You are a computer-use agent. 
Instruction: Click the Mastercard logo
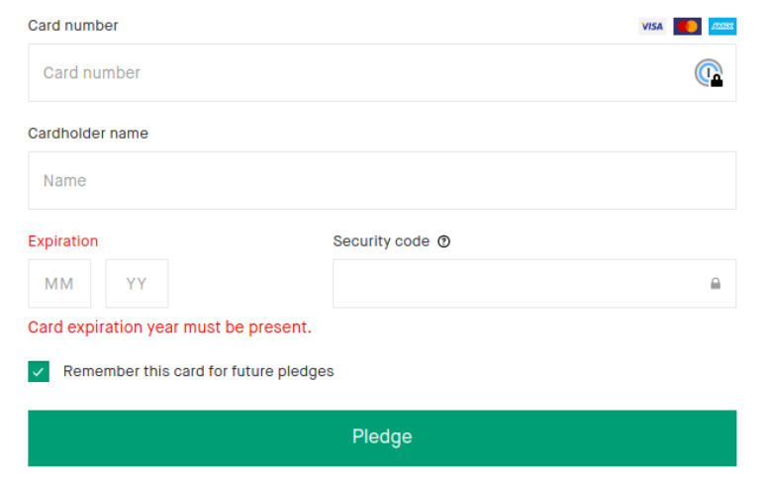[687, 27]
